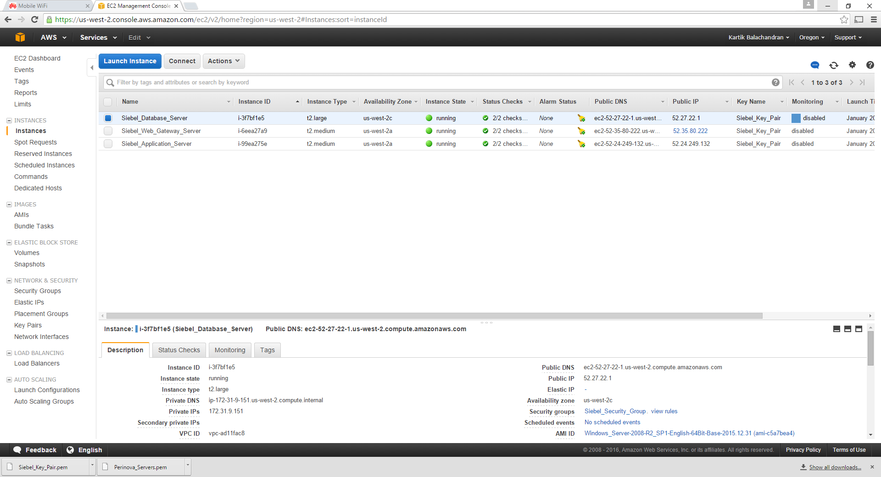
Task: Collapse the NETWORK & SECURITY section
Action: coord(9,281)
